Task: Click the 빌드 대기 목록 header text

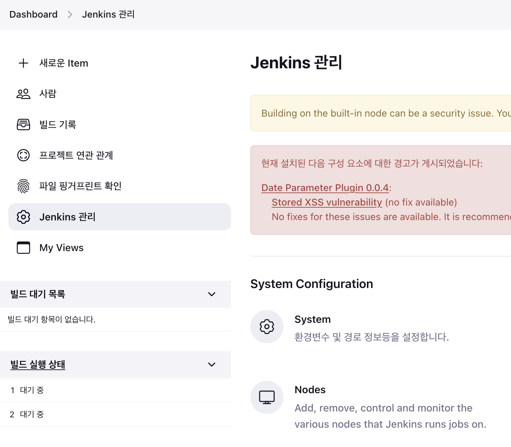Action: pos(38,294)
